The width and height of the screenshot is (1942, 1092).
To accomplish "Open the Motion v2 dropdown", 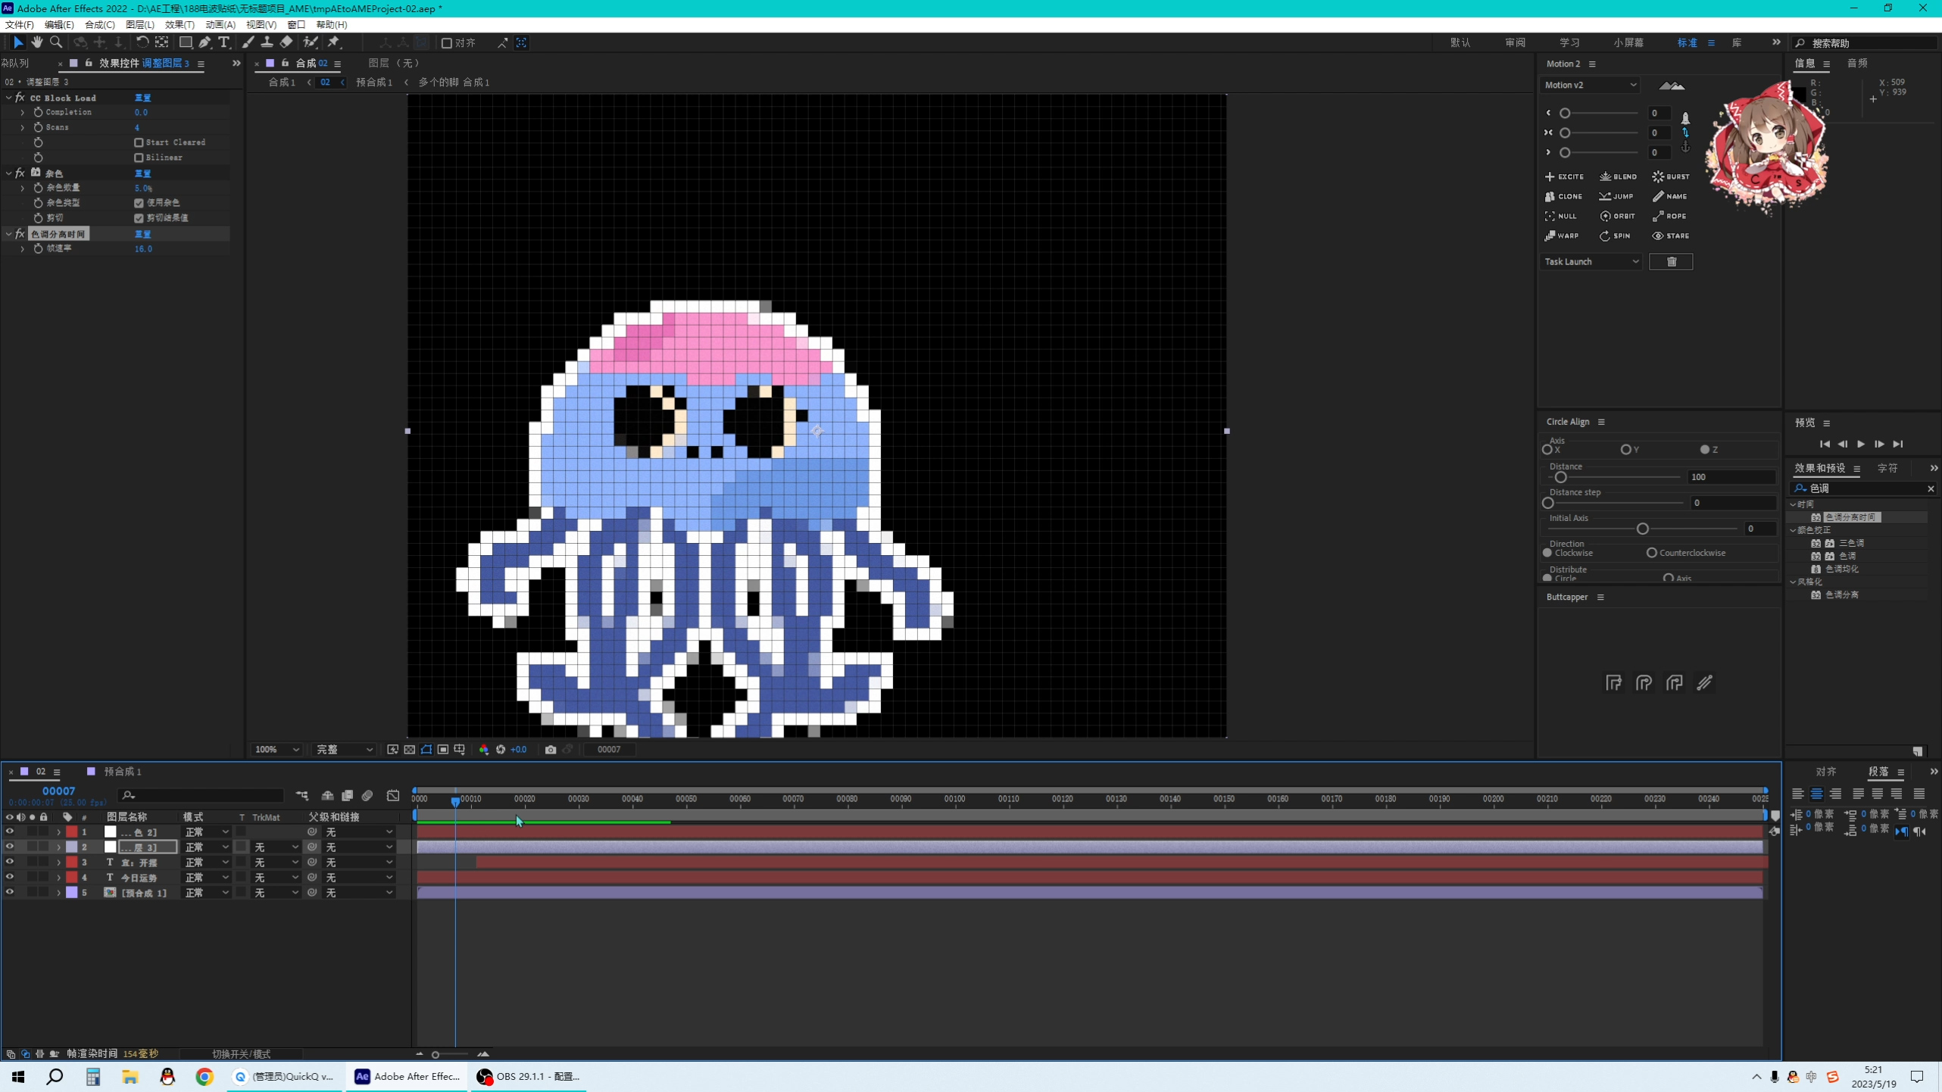I will pyautogui.click(x=1589, y=85).
